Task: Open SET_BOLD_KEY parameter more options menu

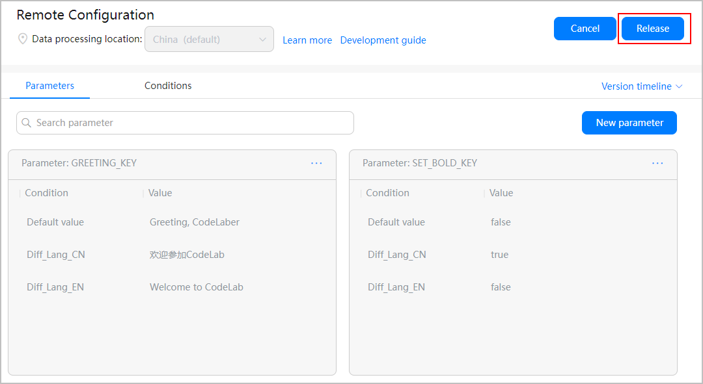Action: (657, 163)
